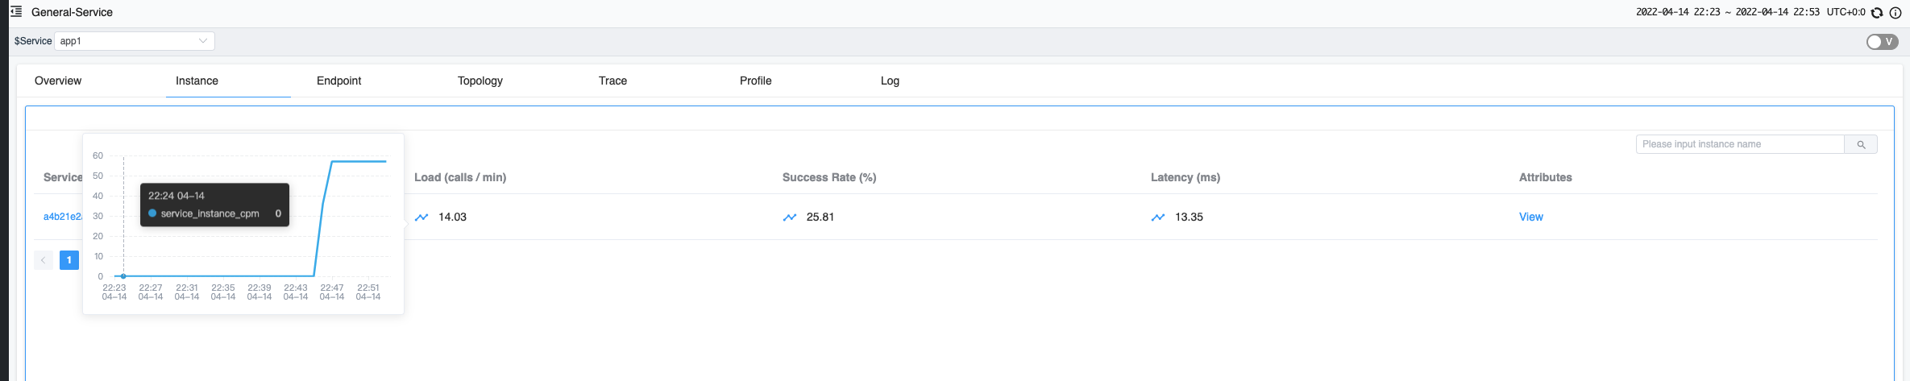Toggle the sidebar menu icon beside General-Service
This screenshot has width=1910, height=381.
coord(16,12)
